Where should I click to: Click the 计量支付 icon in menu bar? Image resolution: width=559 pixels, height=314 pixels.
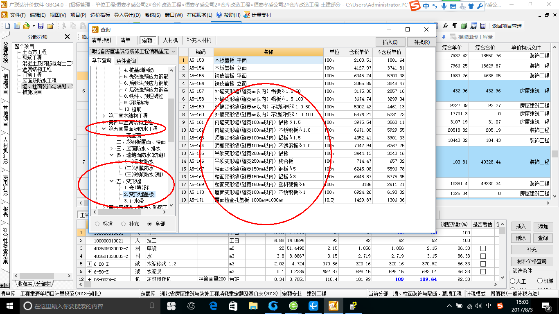click(247, 15)
